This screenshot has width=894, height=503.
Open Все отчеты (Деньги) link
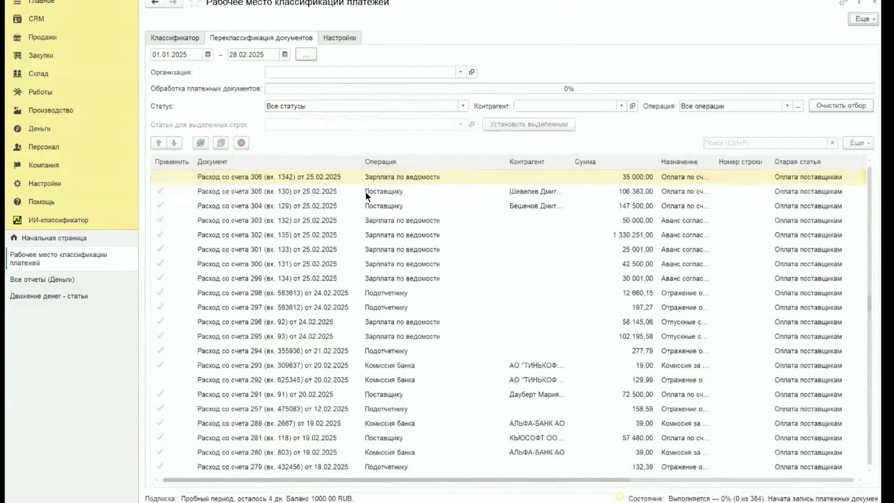42,279
